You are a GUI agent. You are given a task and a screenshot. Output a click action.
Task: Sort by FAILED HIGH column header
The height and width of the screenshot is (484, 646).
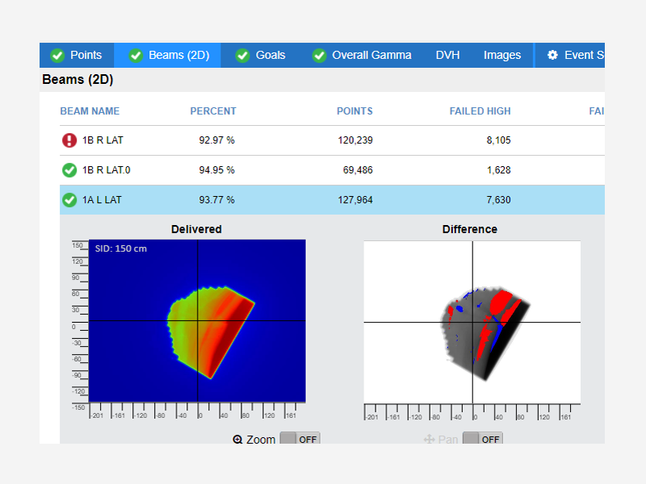point(480,111)
